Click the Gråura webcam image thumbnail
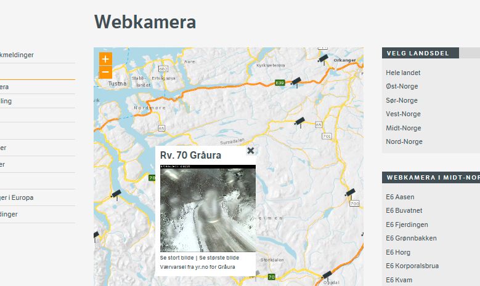480x286 pixels. click(208, 209)
